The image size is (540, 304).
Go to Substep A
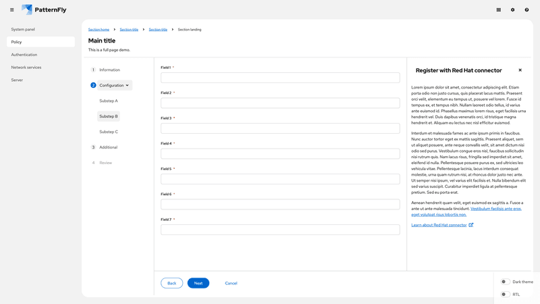[109, 101]
